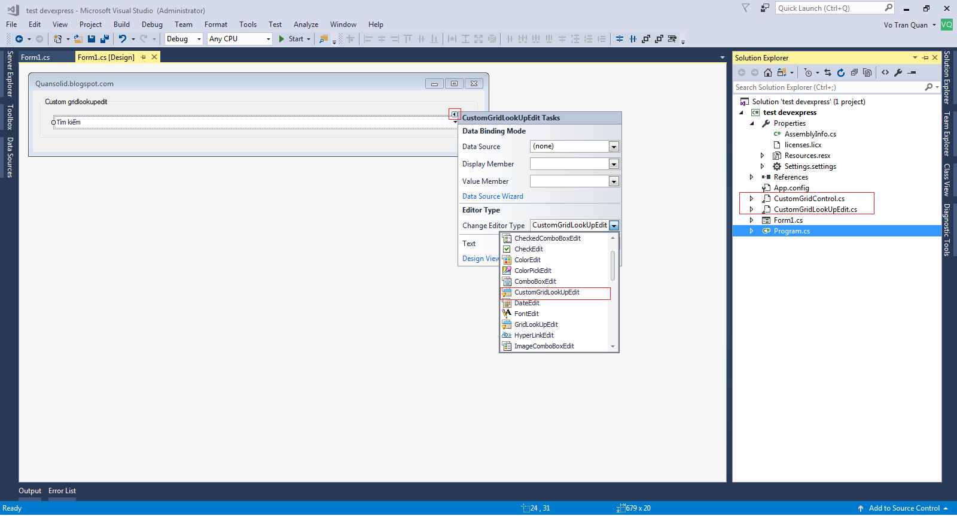Save the current file with the floppy icon
This screenshot has height=516, width=957.
click(x=92, y=39)
